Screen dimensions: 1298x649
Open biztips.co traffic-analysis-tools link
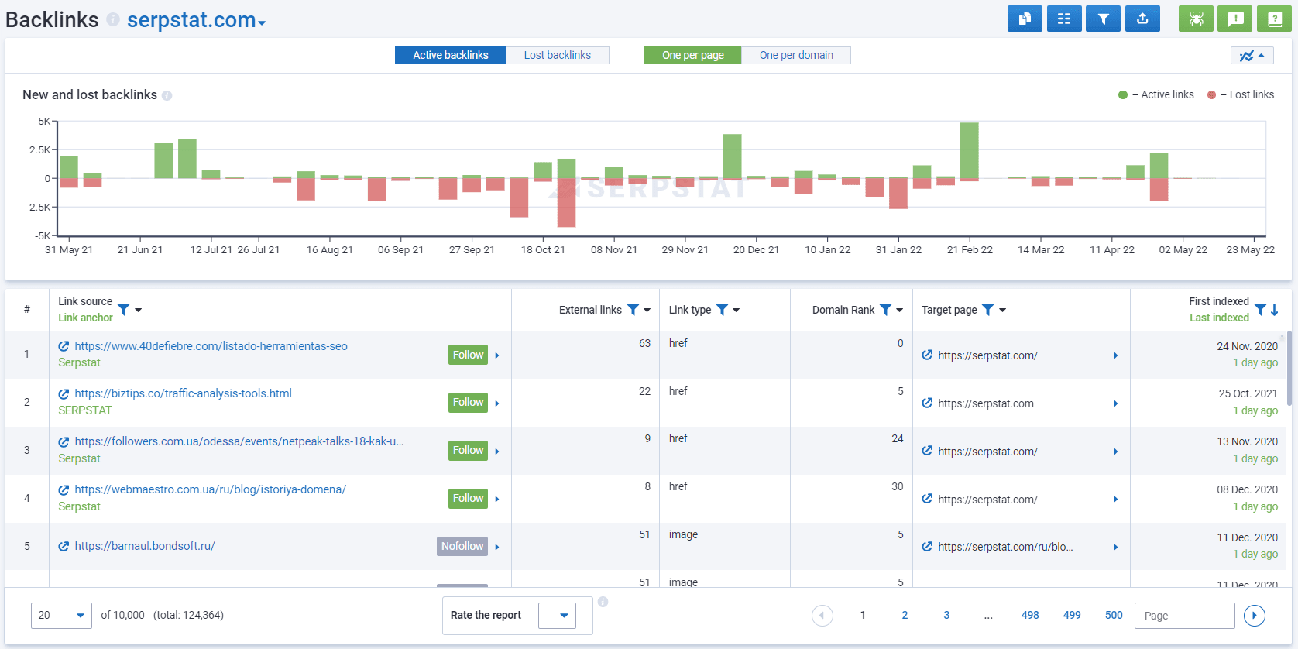(183, 393)
